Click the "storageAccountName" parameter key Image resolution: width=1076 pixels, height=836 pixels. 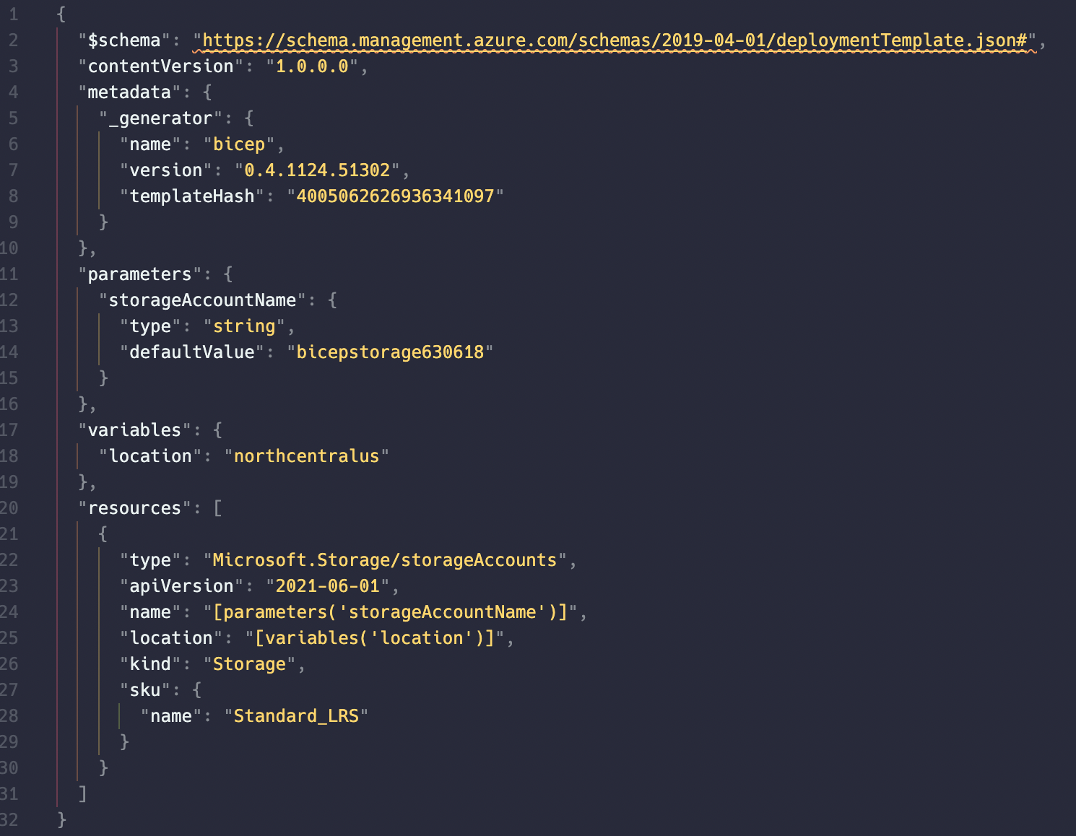[x=202, y=300]
